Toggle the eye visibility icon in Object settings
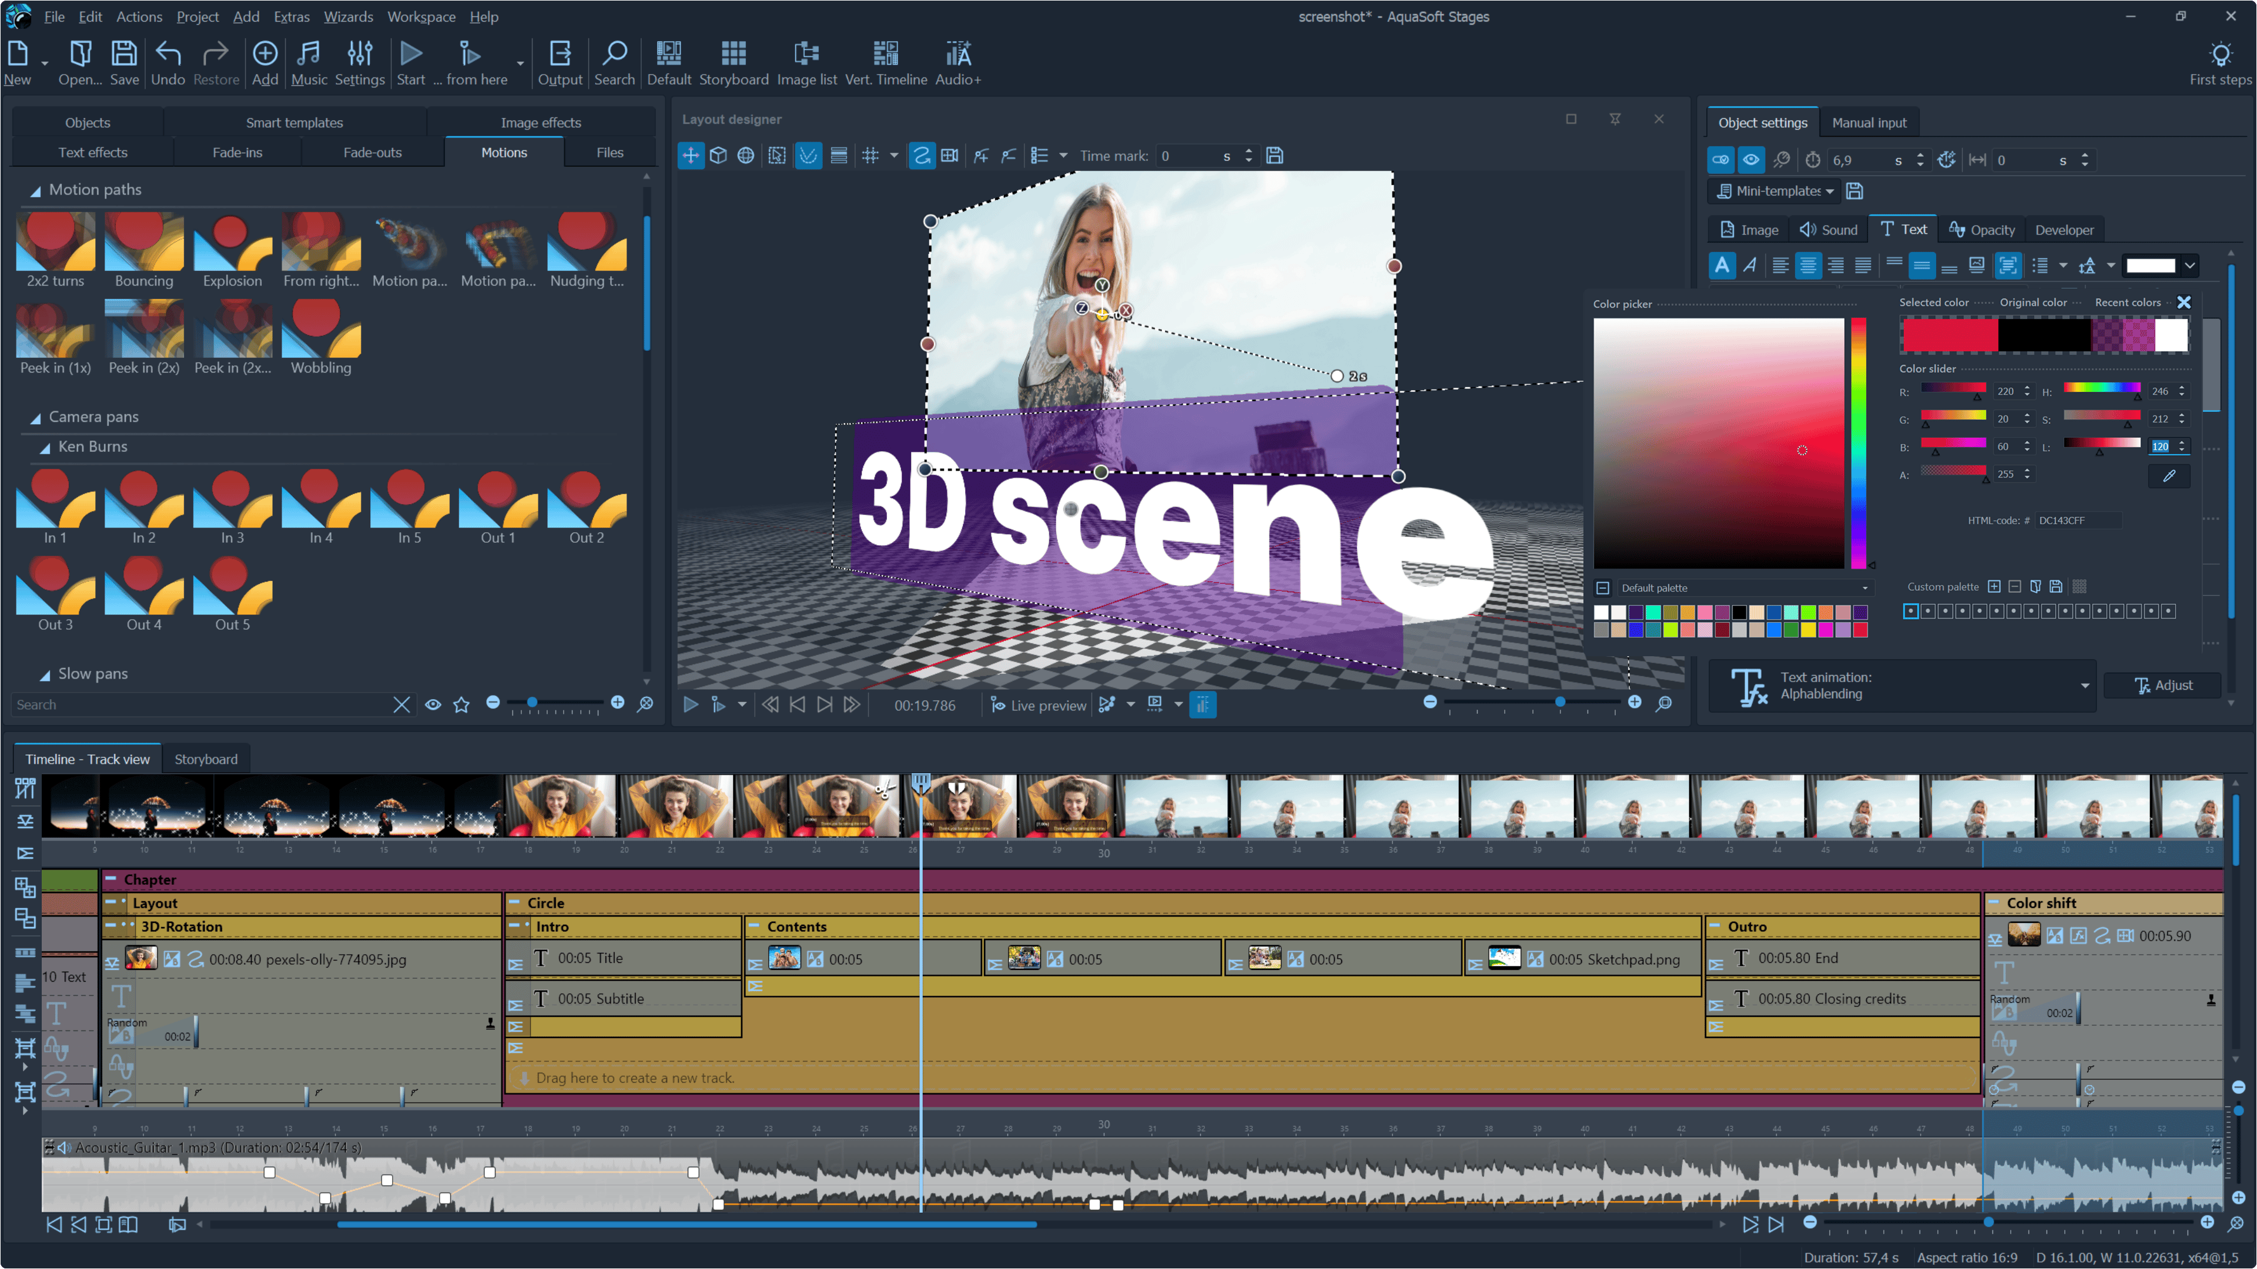 pyautogui.click(x=1750, y=160)
